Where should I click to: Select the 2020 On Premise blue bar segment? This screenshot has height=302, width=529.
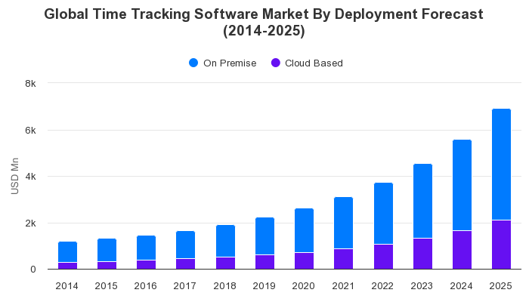tap(304, 230)
